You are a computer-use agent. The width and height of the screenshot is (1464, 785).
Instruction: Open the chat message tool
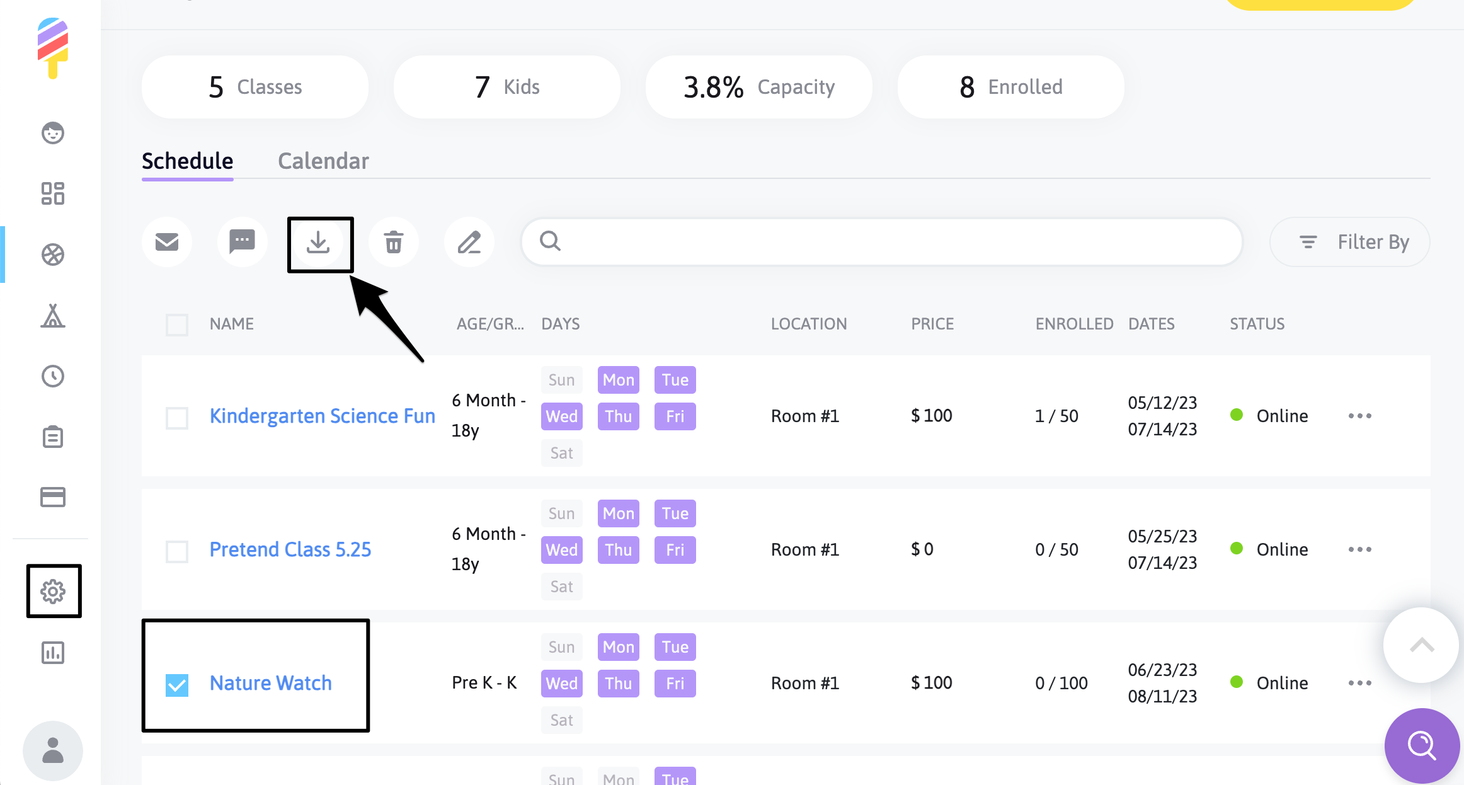tap(242, 242)
